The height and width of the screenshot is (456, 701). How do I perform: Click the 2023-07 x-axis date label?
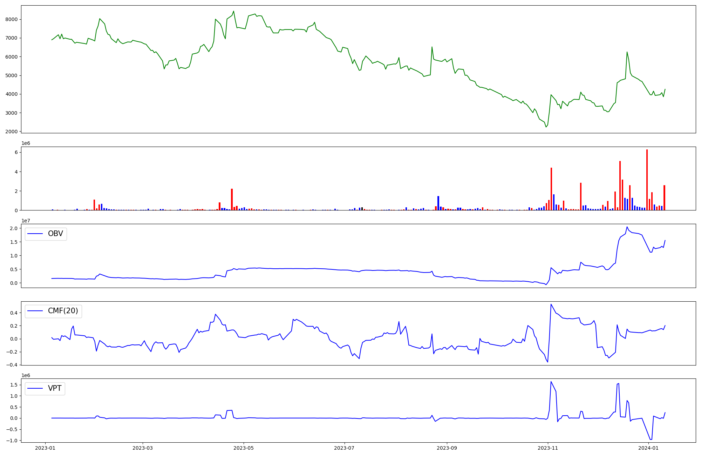point(344,448)
